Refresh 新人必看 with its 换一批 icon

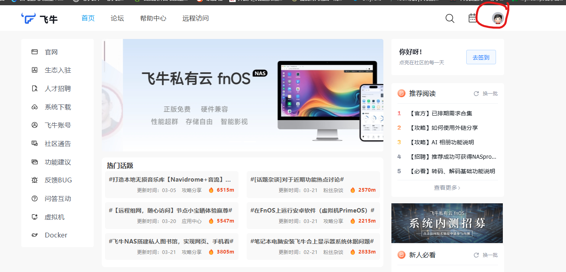(x=476, y=255)
